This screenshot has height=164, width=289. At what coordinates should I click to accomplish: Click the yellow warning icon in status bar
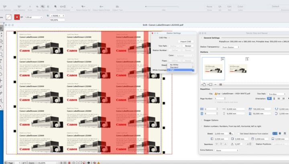pyautogui.click(x=98, y=163)
